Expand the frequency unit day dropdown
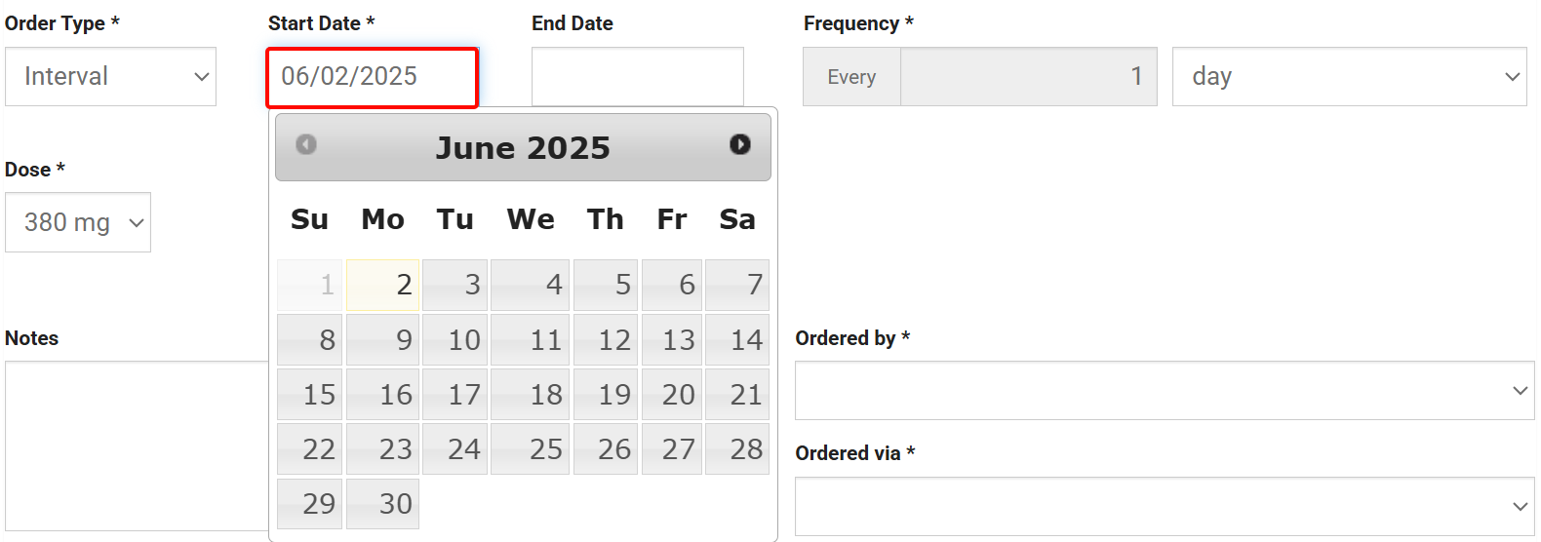Viewport: 1541px width, 542px height. (x=1349, y=77)
